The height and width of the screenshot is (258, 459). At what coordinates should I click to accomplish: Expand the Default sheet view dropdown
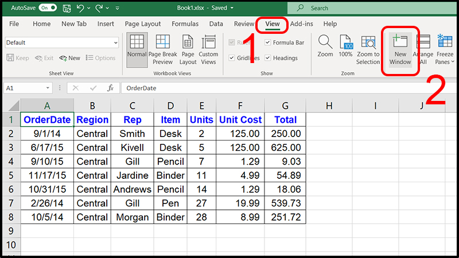tap(116, 42)
